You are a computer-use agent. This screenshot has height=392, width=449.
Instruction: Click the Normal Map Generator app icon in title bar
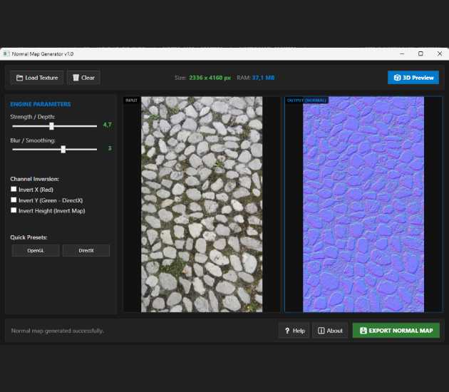[x=6, y=53]
